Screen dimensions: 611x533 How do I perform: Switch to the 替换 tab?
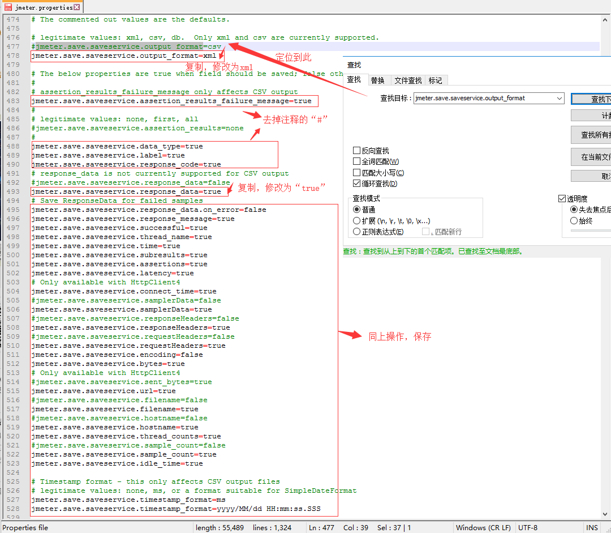coord(377,80)
